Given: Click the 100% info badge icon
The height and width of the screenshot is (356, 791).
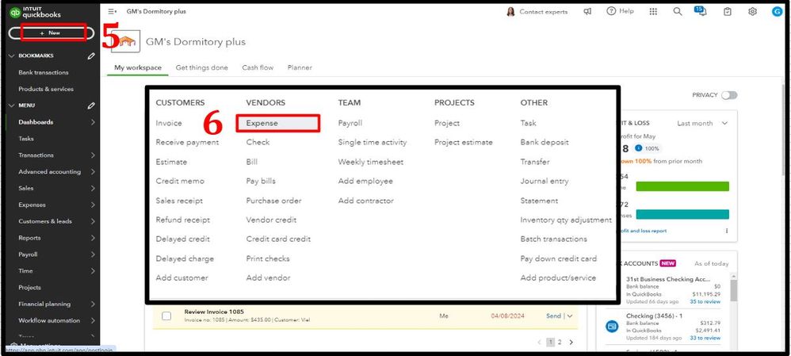Looking at the screenshot, I should [639, 148].
